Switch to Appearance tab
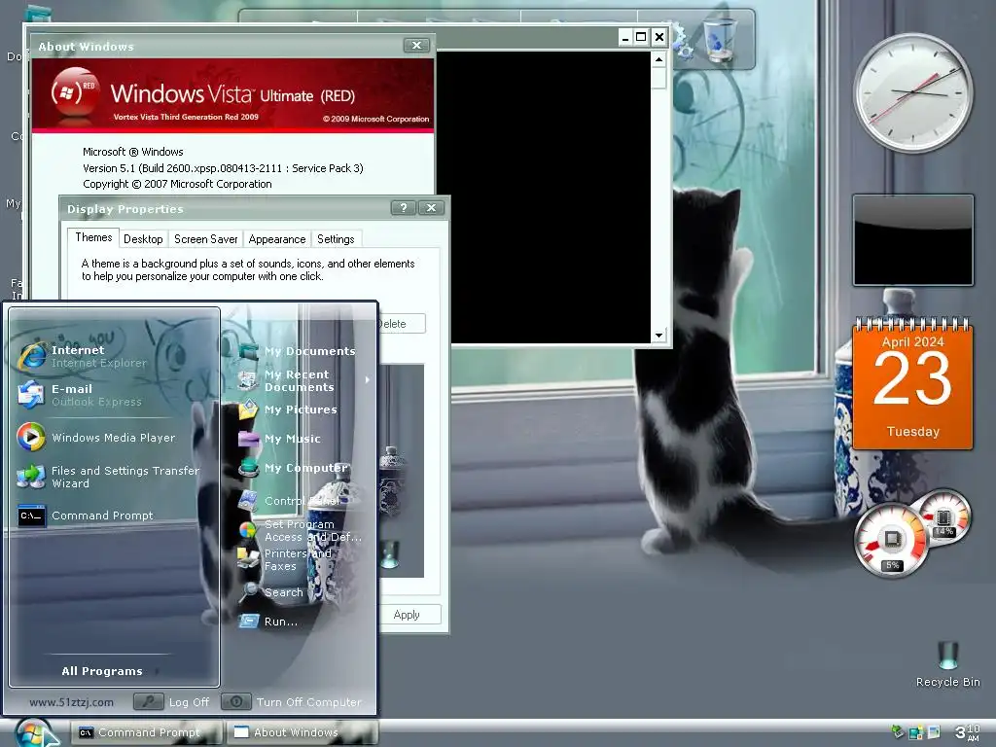996x747 pixels. [x=277, y=239]
